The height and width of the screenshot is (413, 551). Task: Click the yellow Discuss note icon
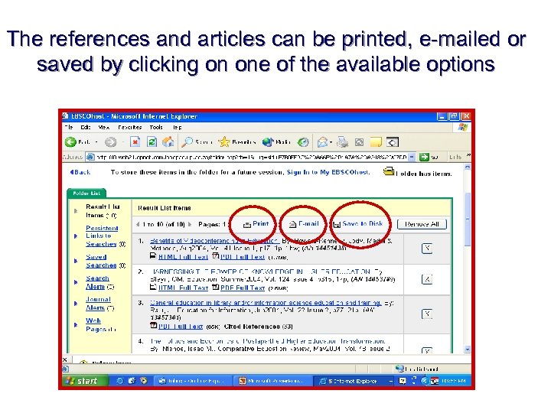376,142
